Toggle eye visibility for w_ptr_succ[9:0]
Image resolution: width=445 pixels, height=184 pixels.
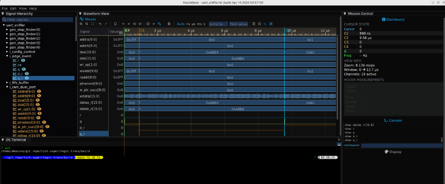[48, 127]
